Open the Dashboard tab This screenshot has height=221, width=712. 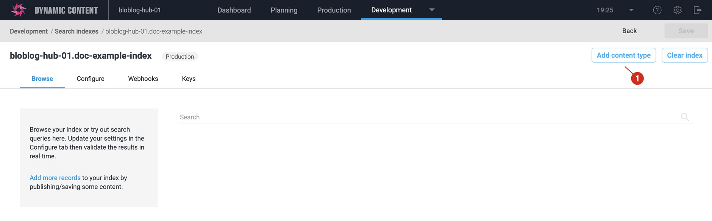234,10
